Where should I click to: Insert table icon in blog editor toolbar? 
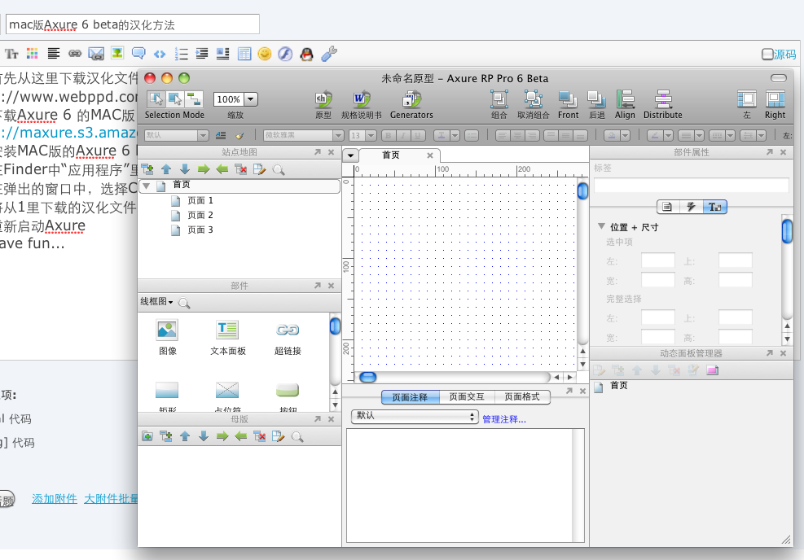(244, 53)
